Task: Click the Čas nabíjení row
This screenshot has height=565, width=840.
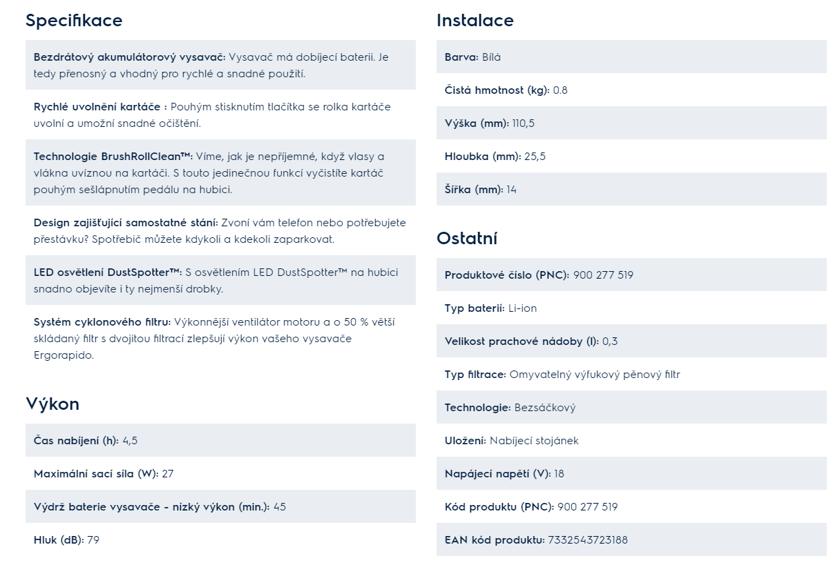Action: pyautogui.click(x=220, y=440)
